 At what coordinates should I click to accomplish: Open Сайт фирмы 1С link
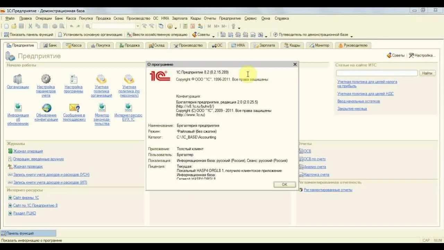[26, 198]
